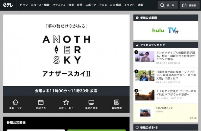The height and width of the screenshot is (131, 201).
Task: Open 公式/日産セレナ ad link text
Action: (164, 108)
